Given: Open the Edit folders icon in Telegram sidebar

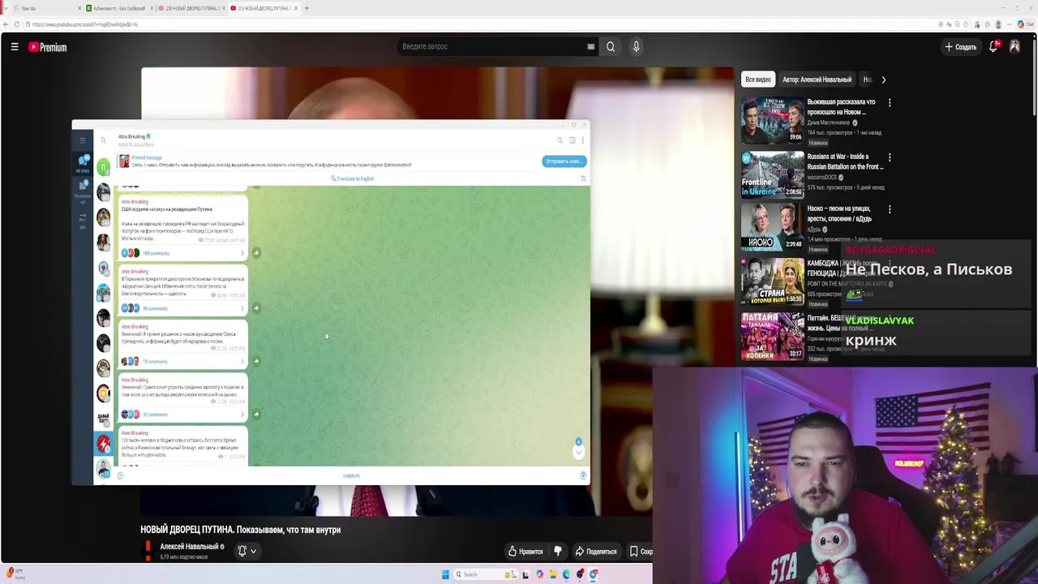Looking at the screenshot, I should pos(83,221).
